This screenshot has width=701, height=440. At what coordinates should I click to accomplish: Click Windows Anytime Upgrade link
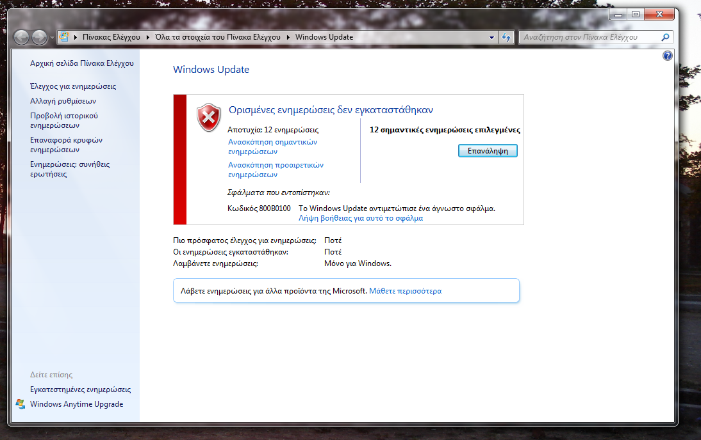[76, 404]
